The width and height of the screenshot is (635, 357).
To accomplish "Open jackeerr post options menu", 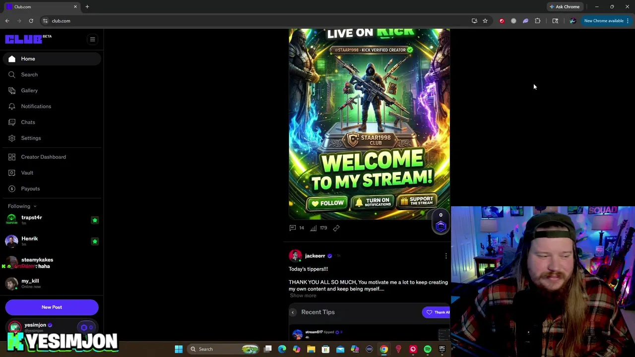I will 445,256.
